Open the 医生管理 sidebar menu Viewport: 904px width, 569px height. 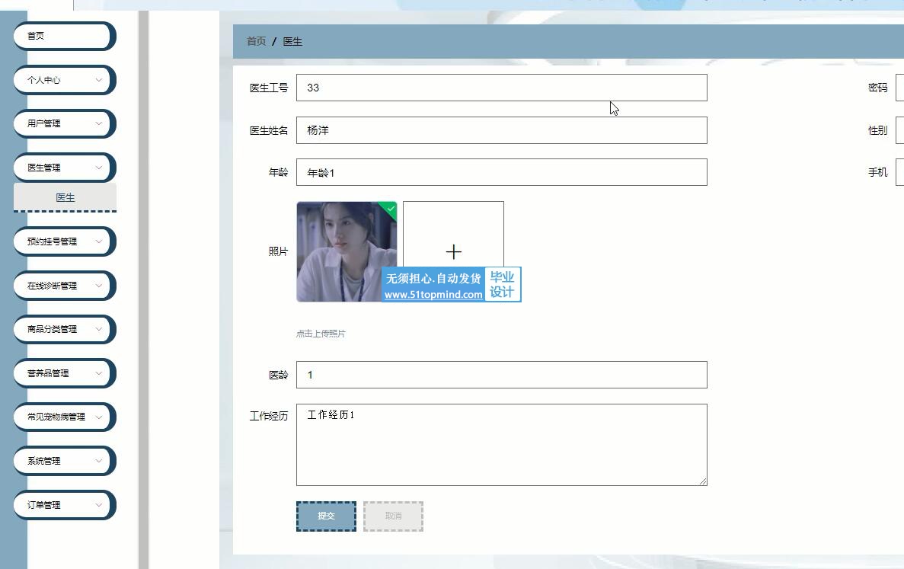click(64, 168)
